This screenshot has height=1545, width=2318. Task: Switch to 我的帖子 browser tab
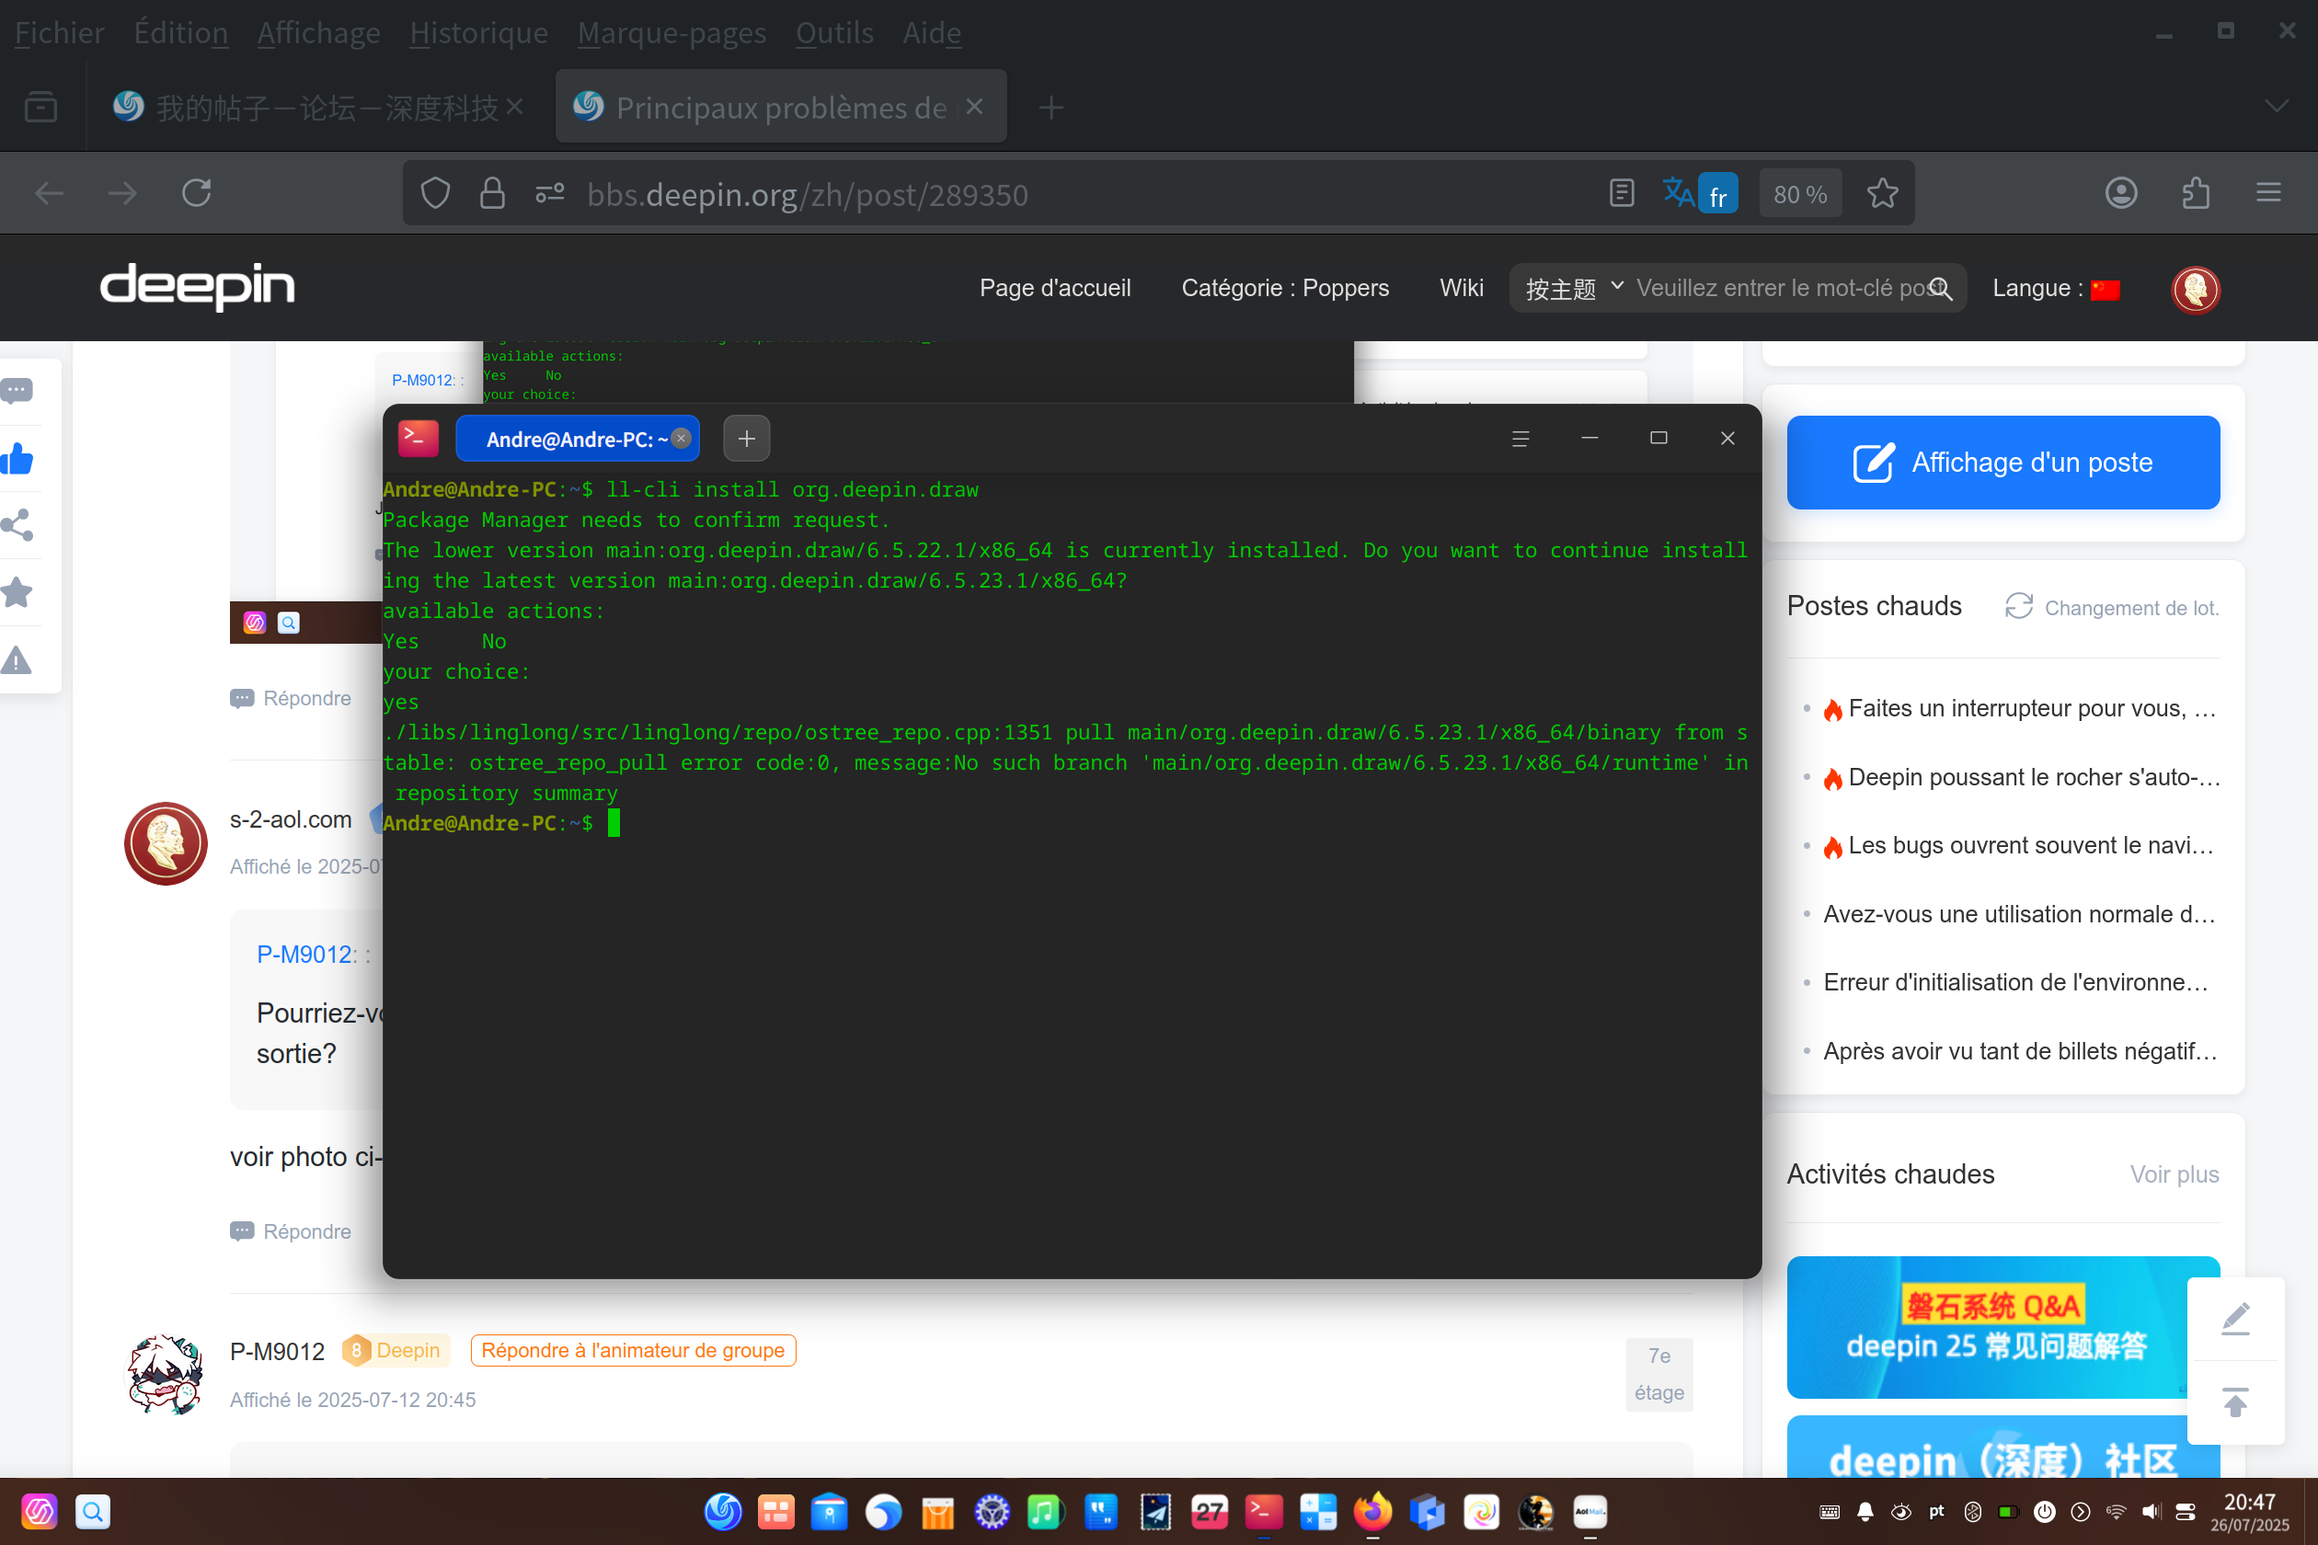point(318,107)
